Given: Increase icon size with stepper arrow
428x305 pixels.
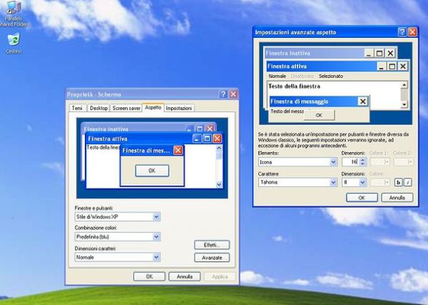Looking at the screenshot, I should (362, 160).
